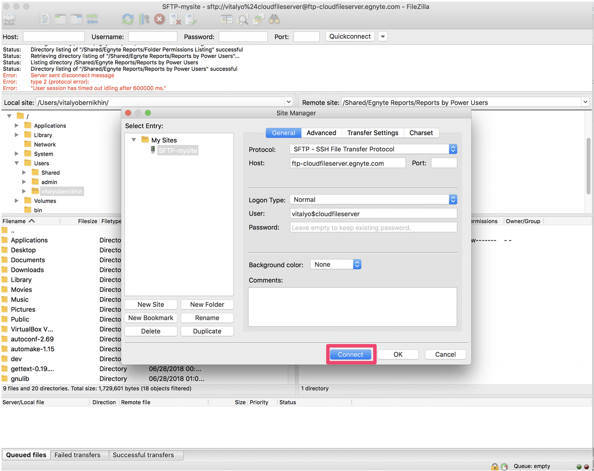Toggle the message log display icon
594x471 pixels.
(x=45, y=19)
